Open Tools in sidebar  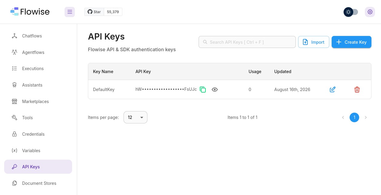[38, 118]
